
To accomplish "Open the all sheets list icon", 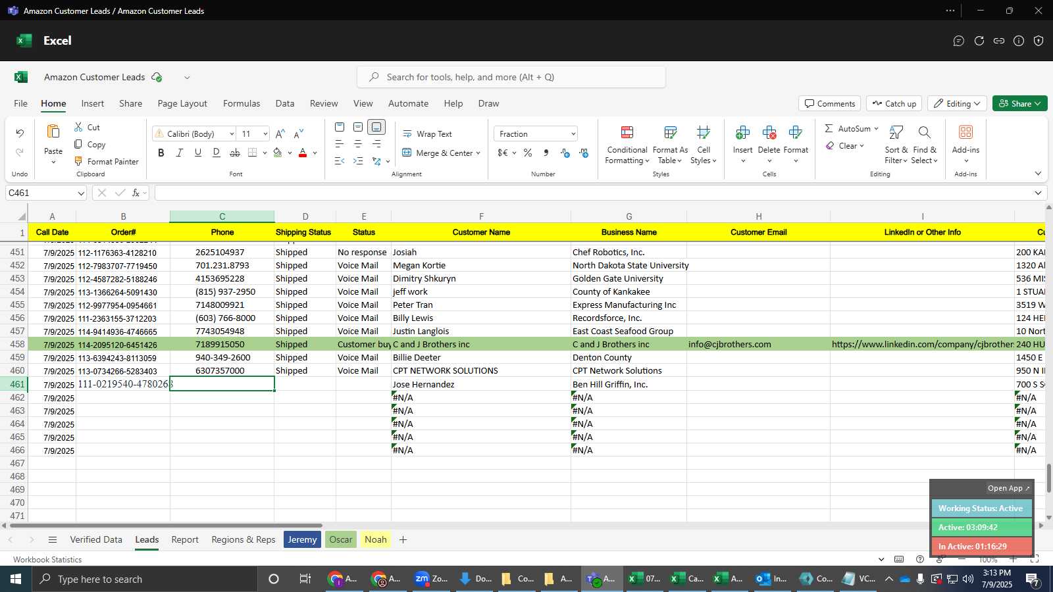I will [53, 539].
